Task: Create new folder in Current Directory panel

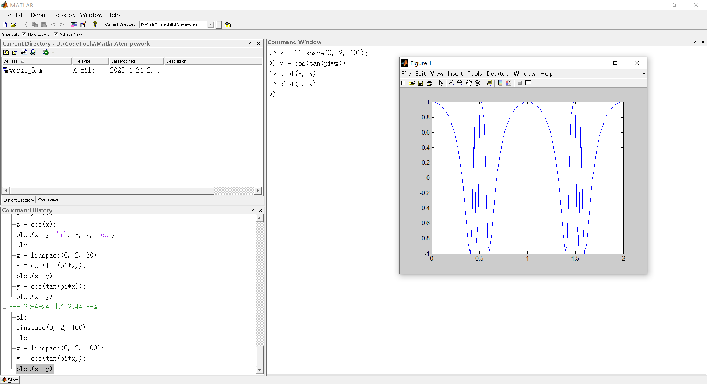Action: (15, 52)
